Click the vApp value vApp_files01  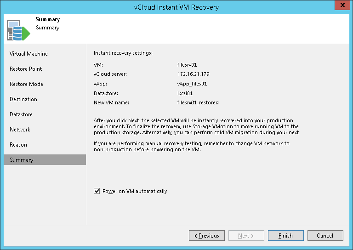(192, 84)
